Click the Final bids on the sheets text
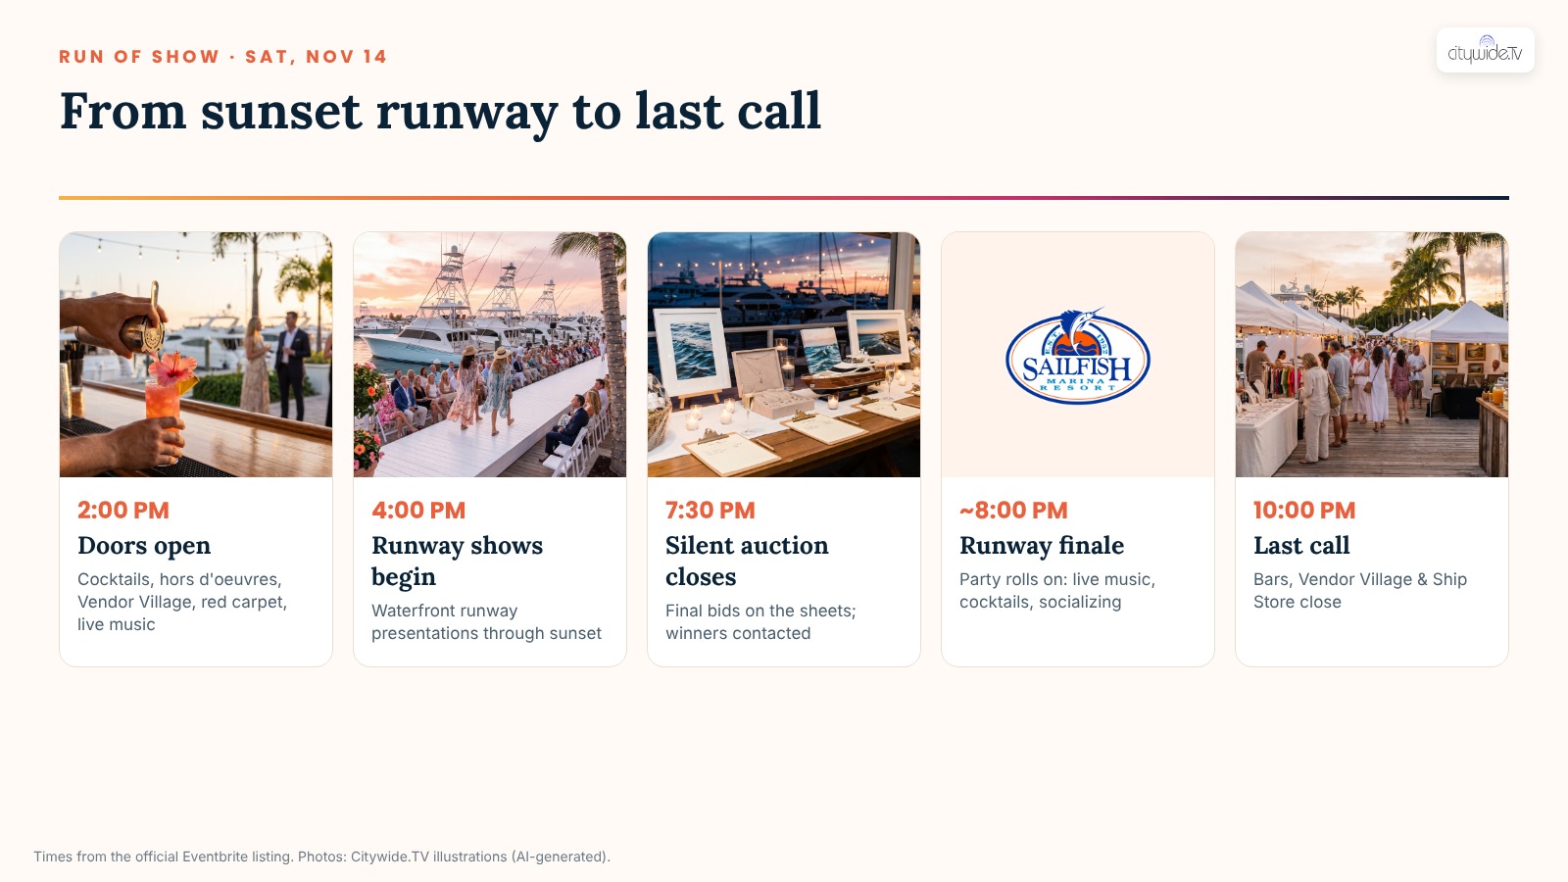1568x882 pixels. coord(760,622)
